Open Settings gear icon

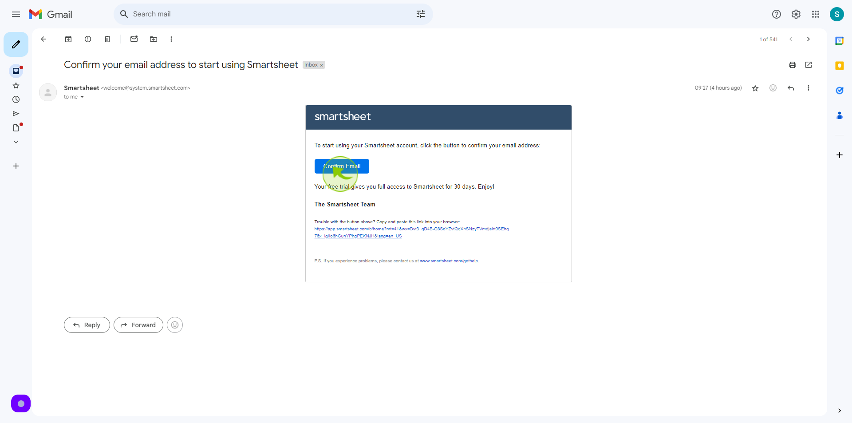[796, 14]
